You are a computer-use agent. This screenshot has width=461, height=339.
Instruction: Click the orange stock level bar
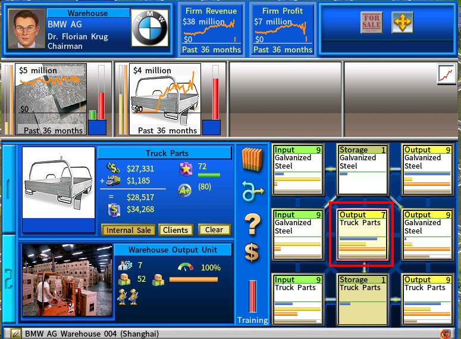pyautogui.click(x=193, y=279)
